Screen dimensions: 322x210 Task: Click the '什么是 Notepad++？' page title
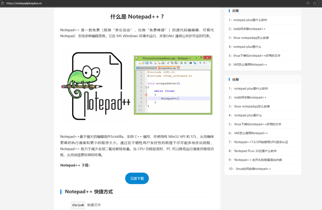[137, 17]
